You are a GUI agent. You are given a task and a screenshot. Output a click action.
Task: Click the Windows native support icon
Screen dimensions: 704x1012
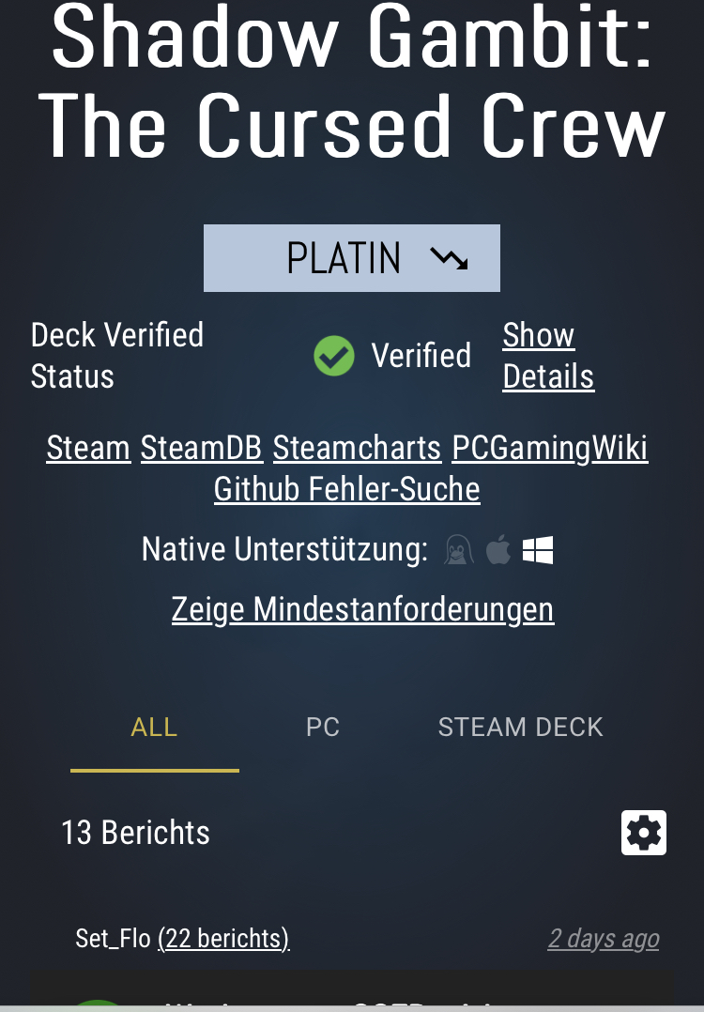(538, 549)
